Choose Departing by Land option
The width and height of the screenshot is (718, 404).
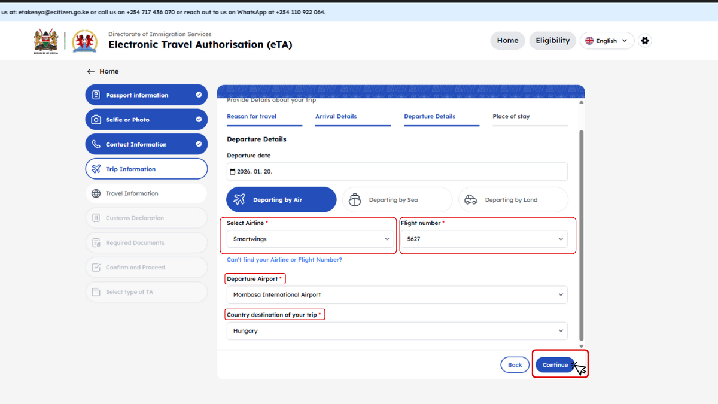point(513,200)
